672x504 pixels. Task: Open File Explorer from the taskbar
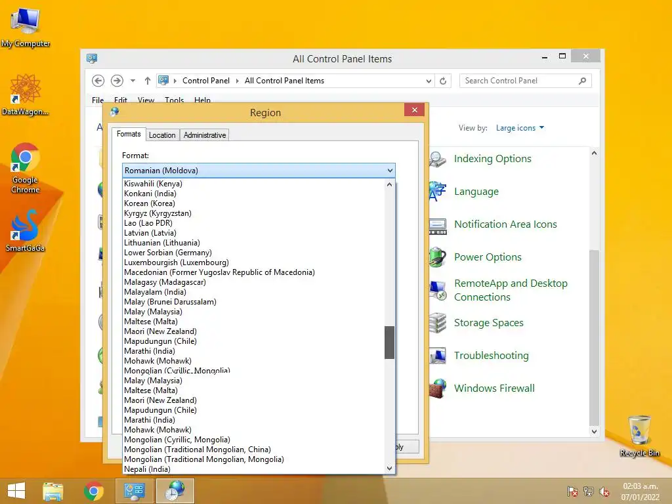point(53,491)
